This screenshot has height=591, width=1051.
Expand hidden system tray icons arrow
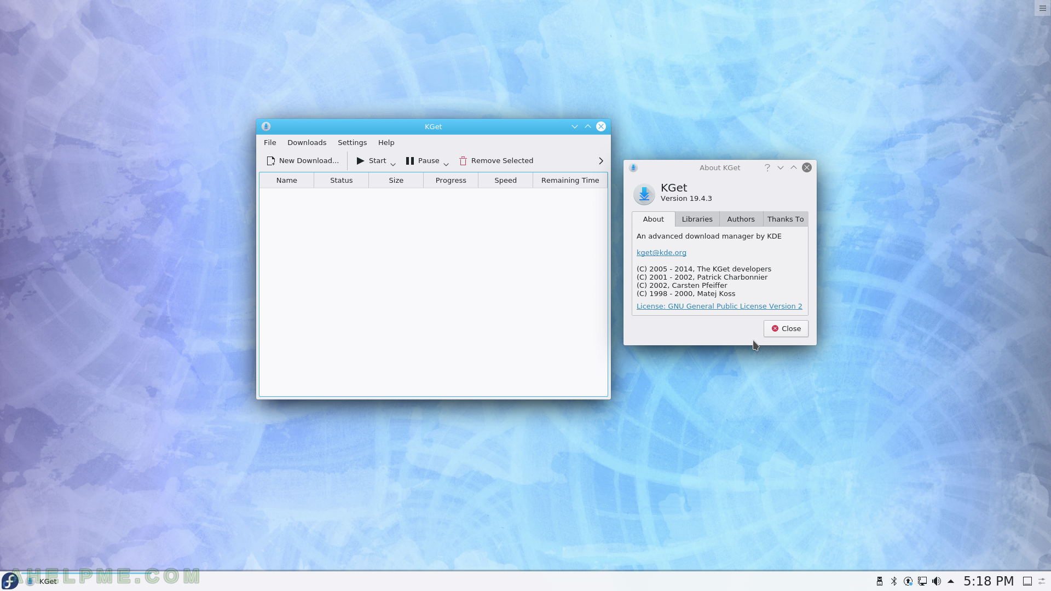pyautogui.click(x=951, y=581)
